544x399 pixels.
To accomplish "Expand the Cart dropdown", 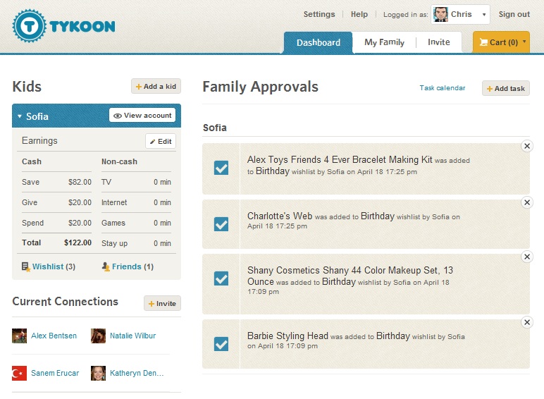I will coord(525,42).
